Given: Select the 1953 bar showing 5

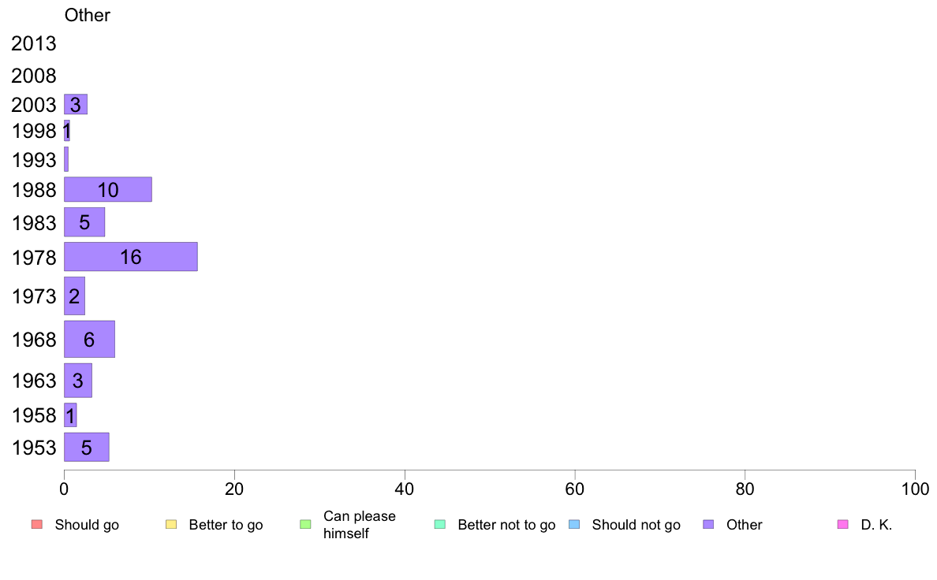Looking at the screenshot, I should [87, 448].
